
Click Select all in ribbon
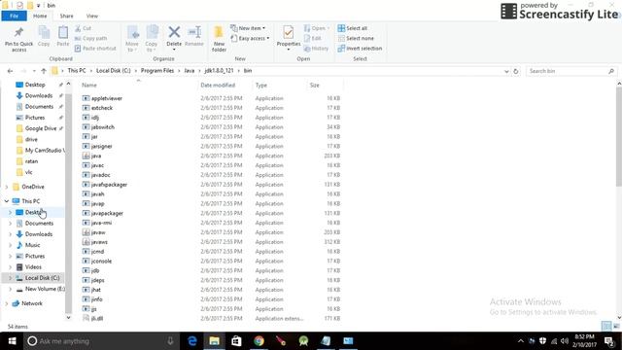pos(352,28)
